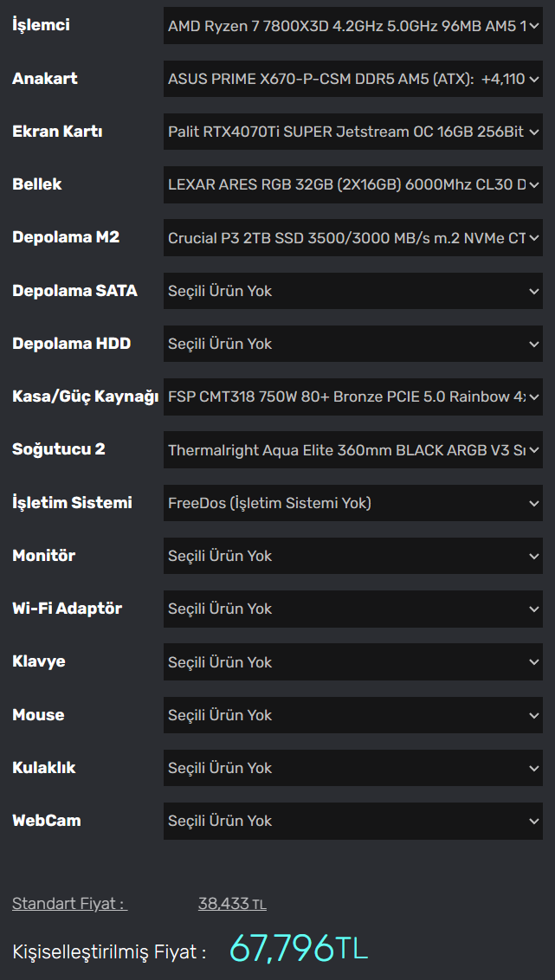Click the Standart Fiyat link

point(69,904)
